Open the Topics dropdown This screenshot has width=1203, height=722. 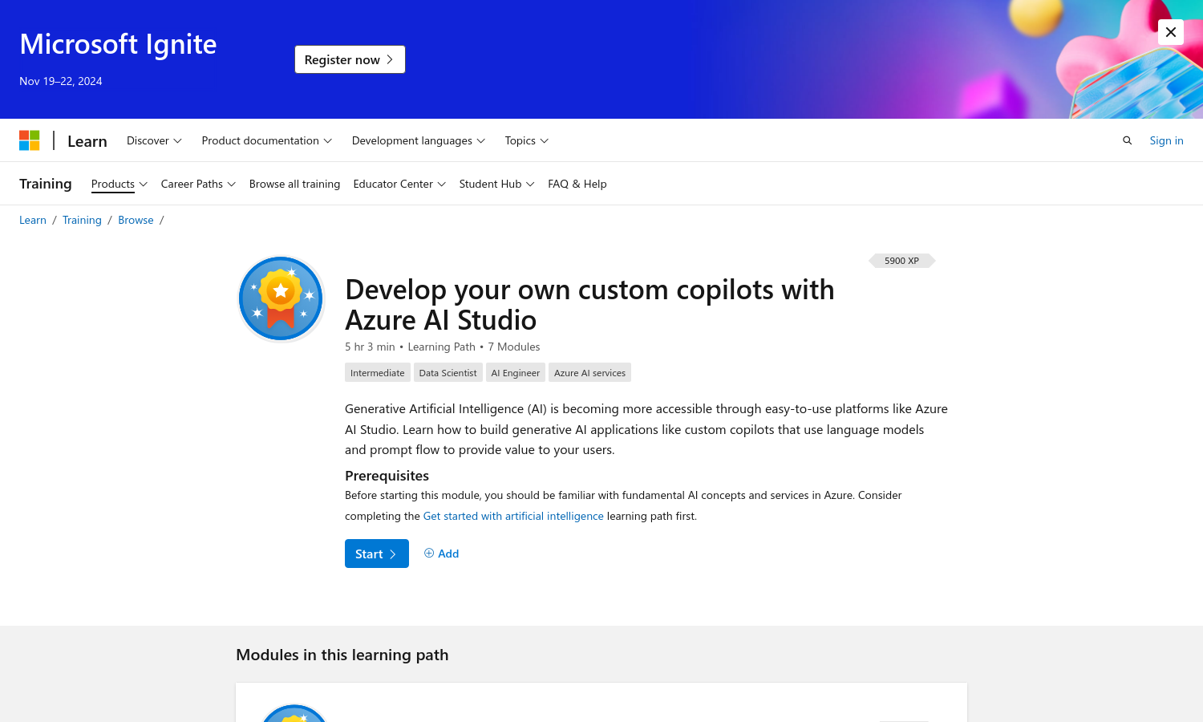tap(526, 140)
